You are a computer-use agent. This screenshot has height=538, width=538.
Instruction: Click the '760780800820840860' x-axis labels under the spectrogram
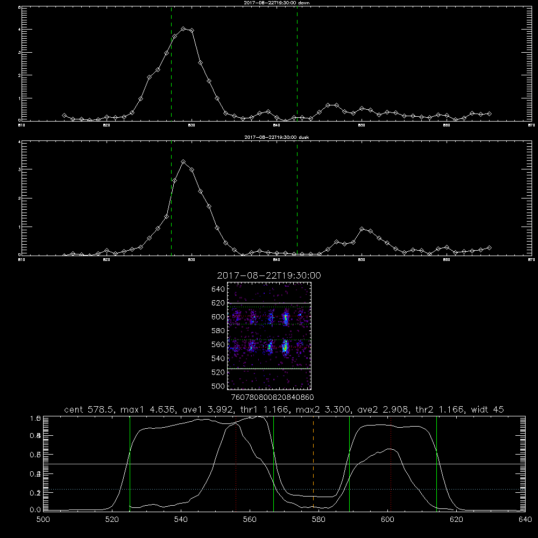273,398
